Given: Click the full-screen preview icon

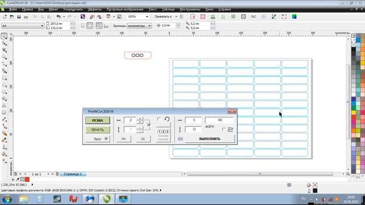Looking at the screenshot, I should (284, 17).
